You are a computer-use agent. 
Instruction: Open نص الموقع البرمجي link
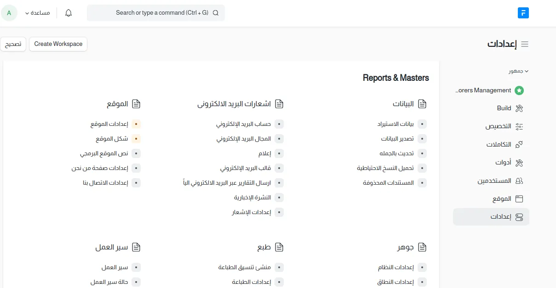coord(104,153)
